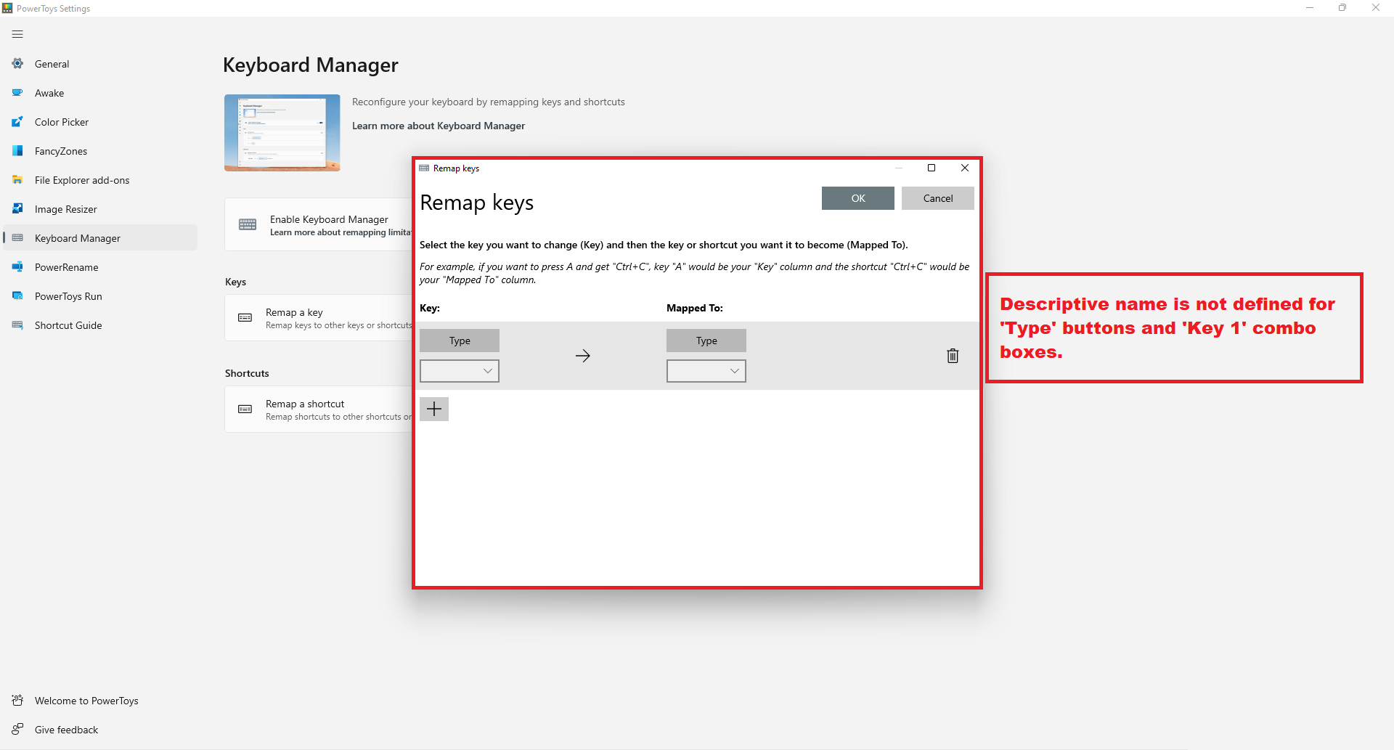Click the Keyboard Manager preview thumbnail

pos(282,132)
